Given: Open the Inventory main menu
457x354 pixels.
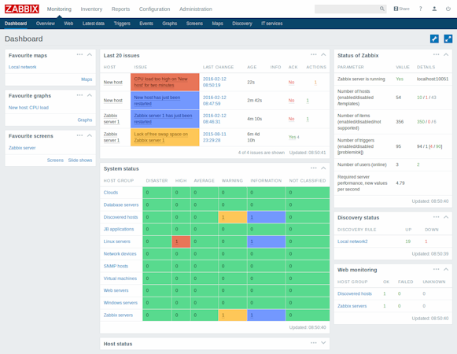Looking at the screenshot, I should [91, 9].
